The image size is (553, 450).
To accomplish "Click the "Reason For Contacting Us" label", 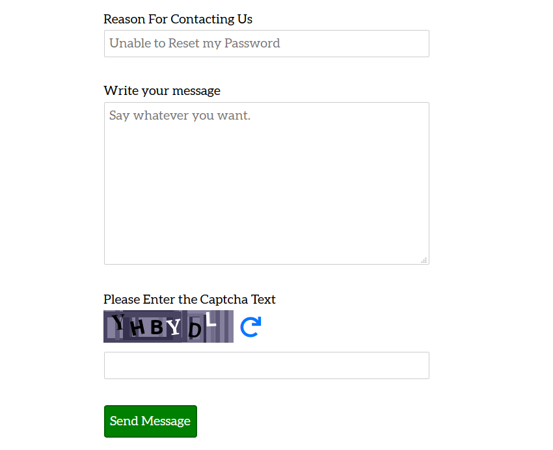I will click(x=178, y=19).
